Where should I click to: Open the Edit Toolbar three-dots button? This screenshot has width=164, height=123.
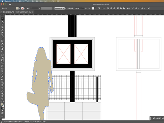point(2,117)
